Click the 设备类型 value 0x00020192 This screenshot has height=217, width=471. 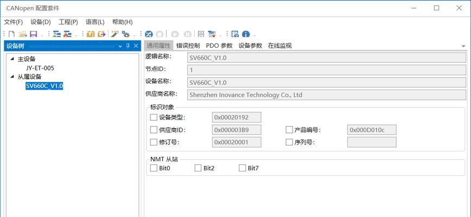tap(237, 117)
